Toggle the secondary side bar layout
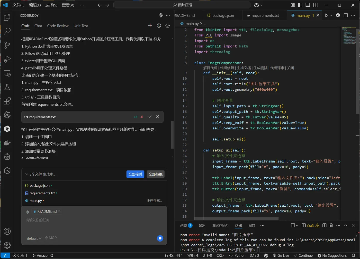The image size is (360, 259). point(316,5)
